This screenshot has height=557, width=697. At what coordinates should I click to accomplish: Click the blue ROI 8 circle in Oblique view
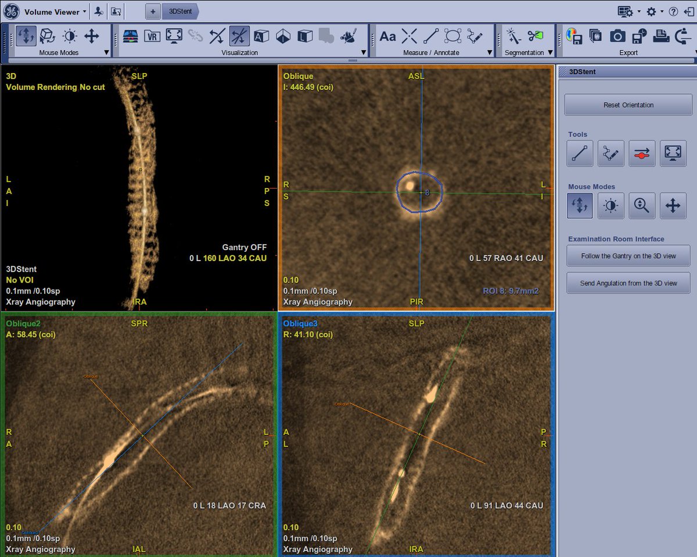pos(420,190)
